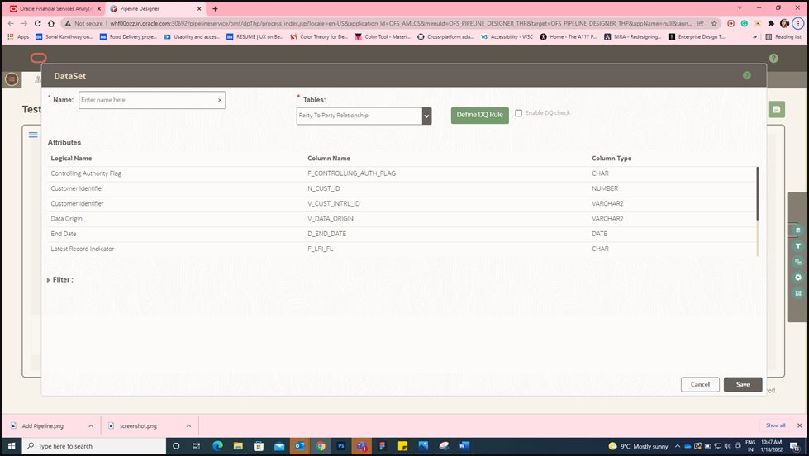This screenshot has height=456, width=809.
Task: Click the Save button in dialog
Action: click(743, 384)
